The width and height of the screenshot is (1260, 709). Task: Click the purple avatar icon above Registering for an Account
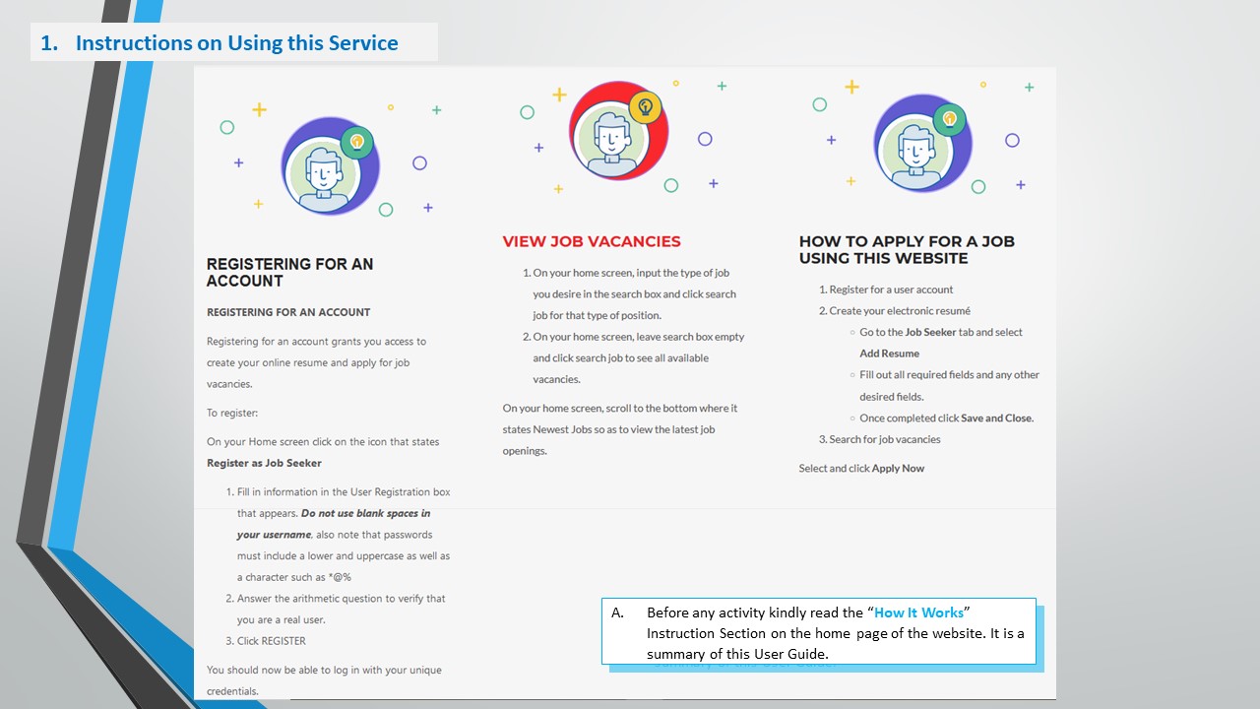330,166
